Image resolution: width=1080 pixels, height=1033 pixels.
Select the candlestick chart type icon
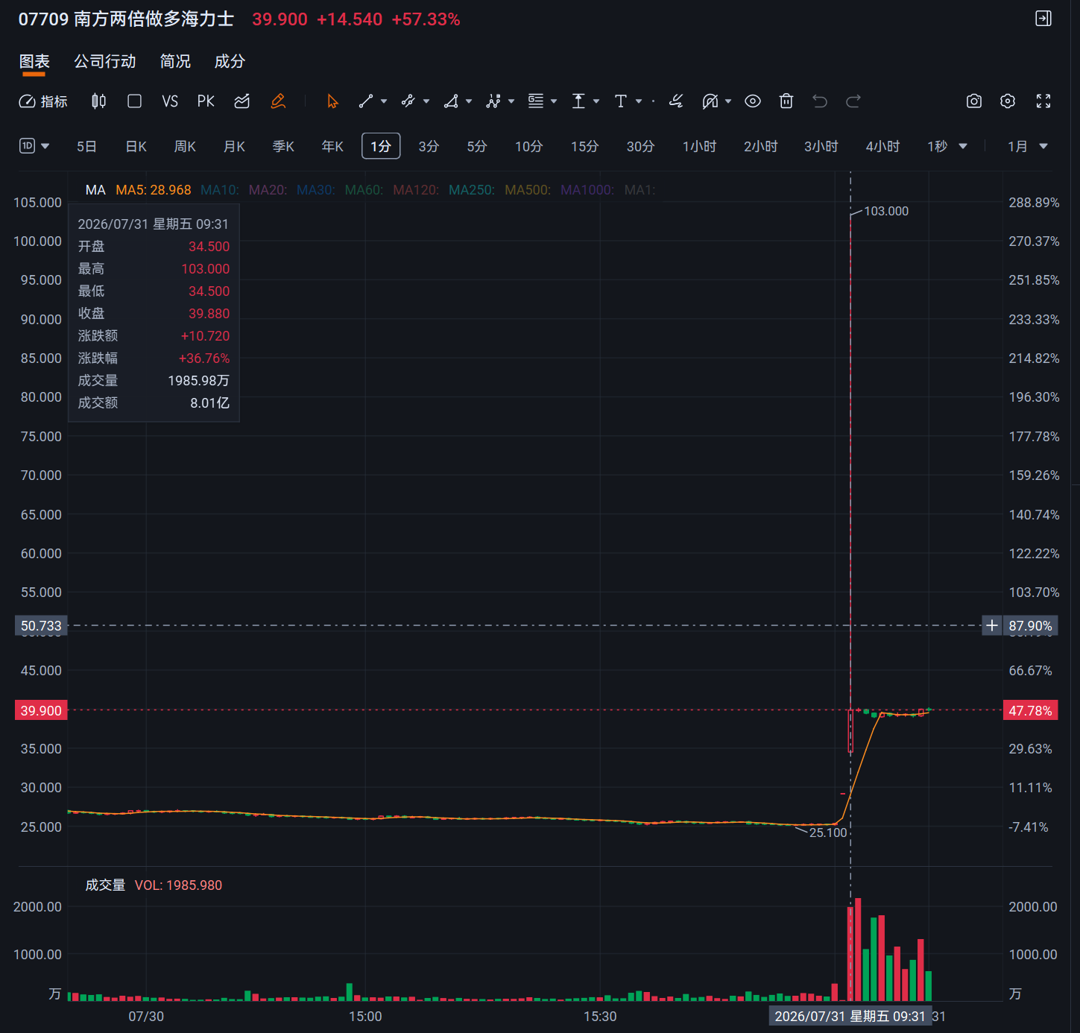(x=98, y=101)
